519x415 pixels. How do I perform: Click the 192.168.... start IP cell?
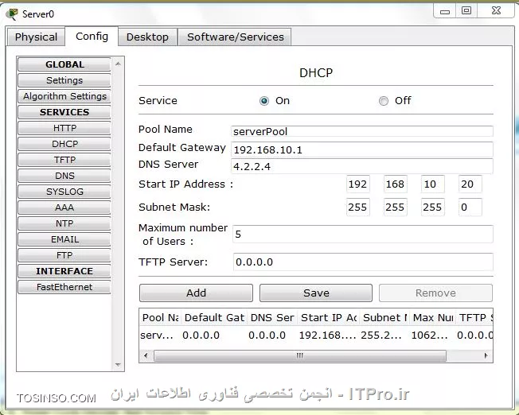coord(328,335)
